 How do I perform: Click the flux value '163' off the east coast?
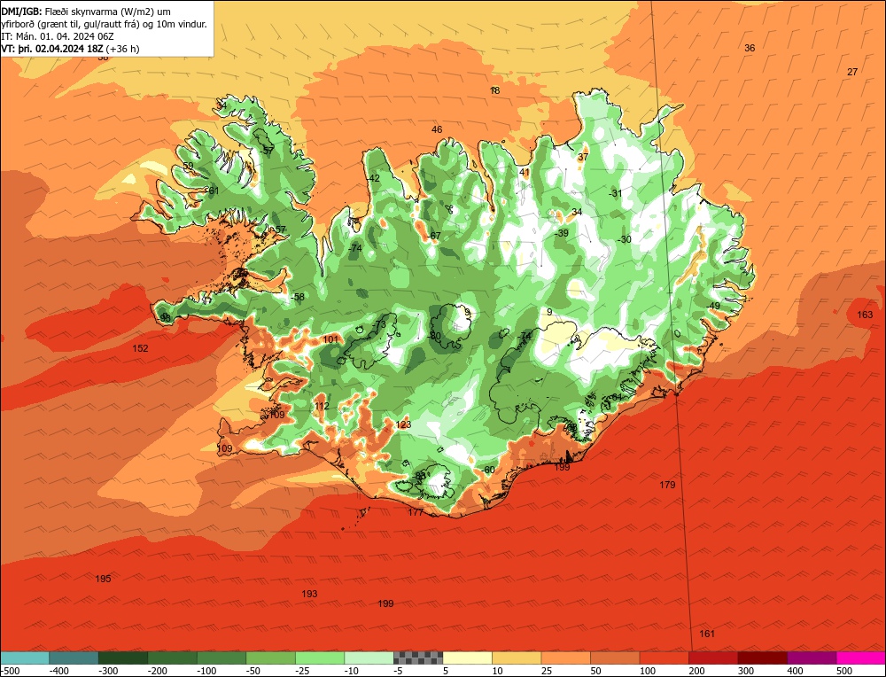coord(865,315)
